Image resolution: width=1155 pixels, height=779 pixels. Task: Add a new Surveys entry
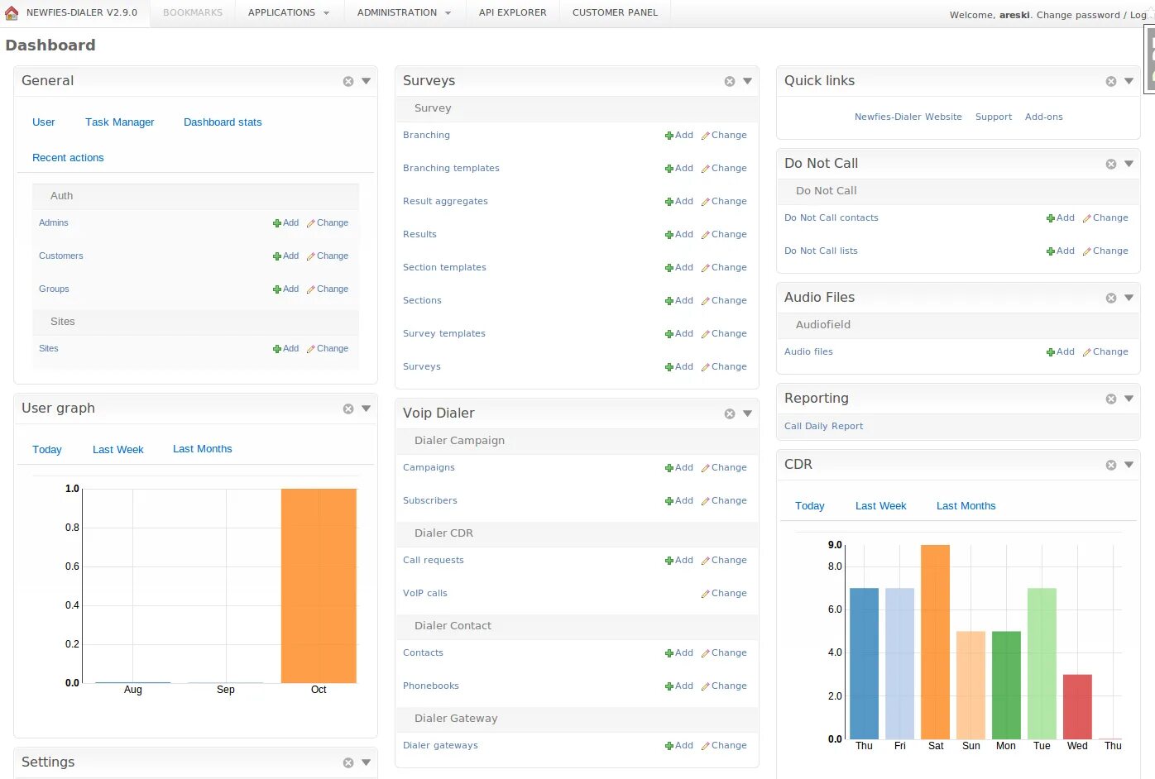[679, 366]
